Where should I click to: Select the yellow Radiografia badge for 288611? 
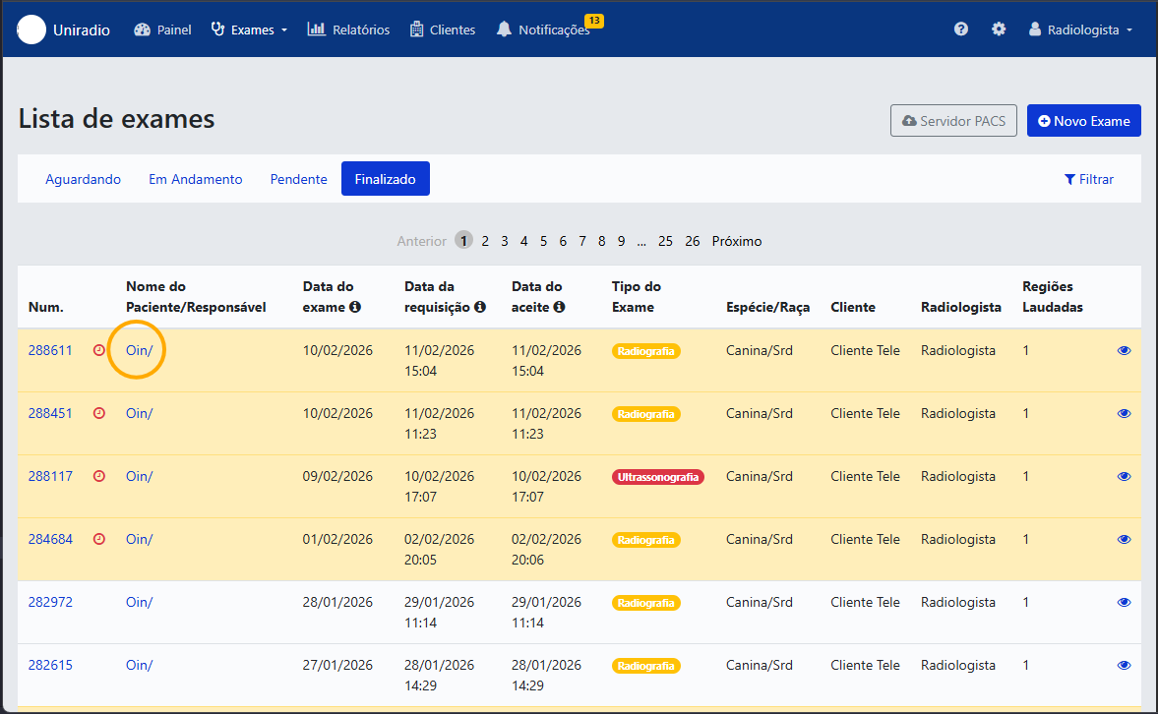click(x=645, y=351)
